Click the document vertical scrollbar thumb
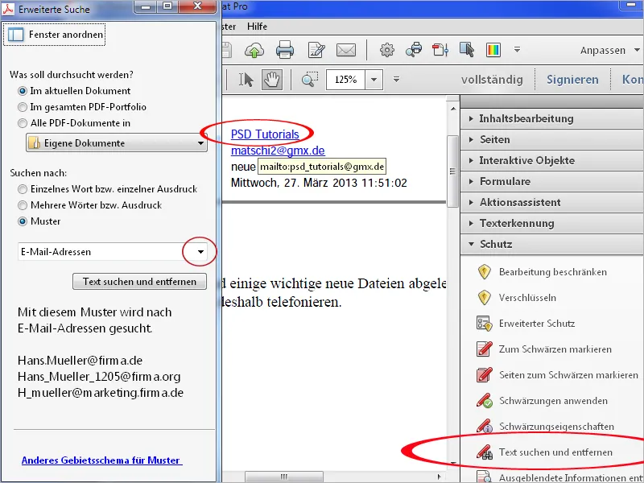 point(452,171)
